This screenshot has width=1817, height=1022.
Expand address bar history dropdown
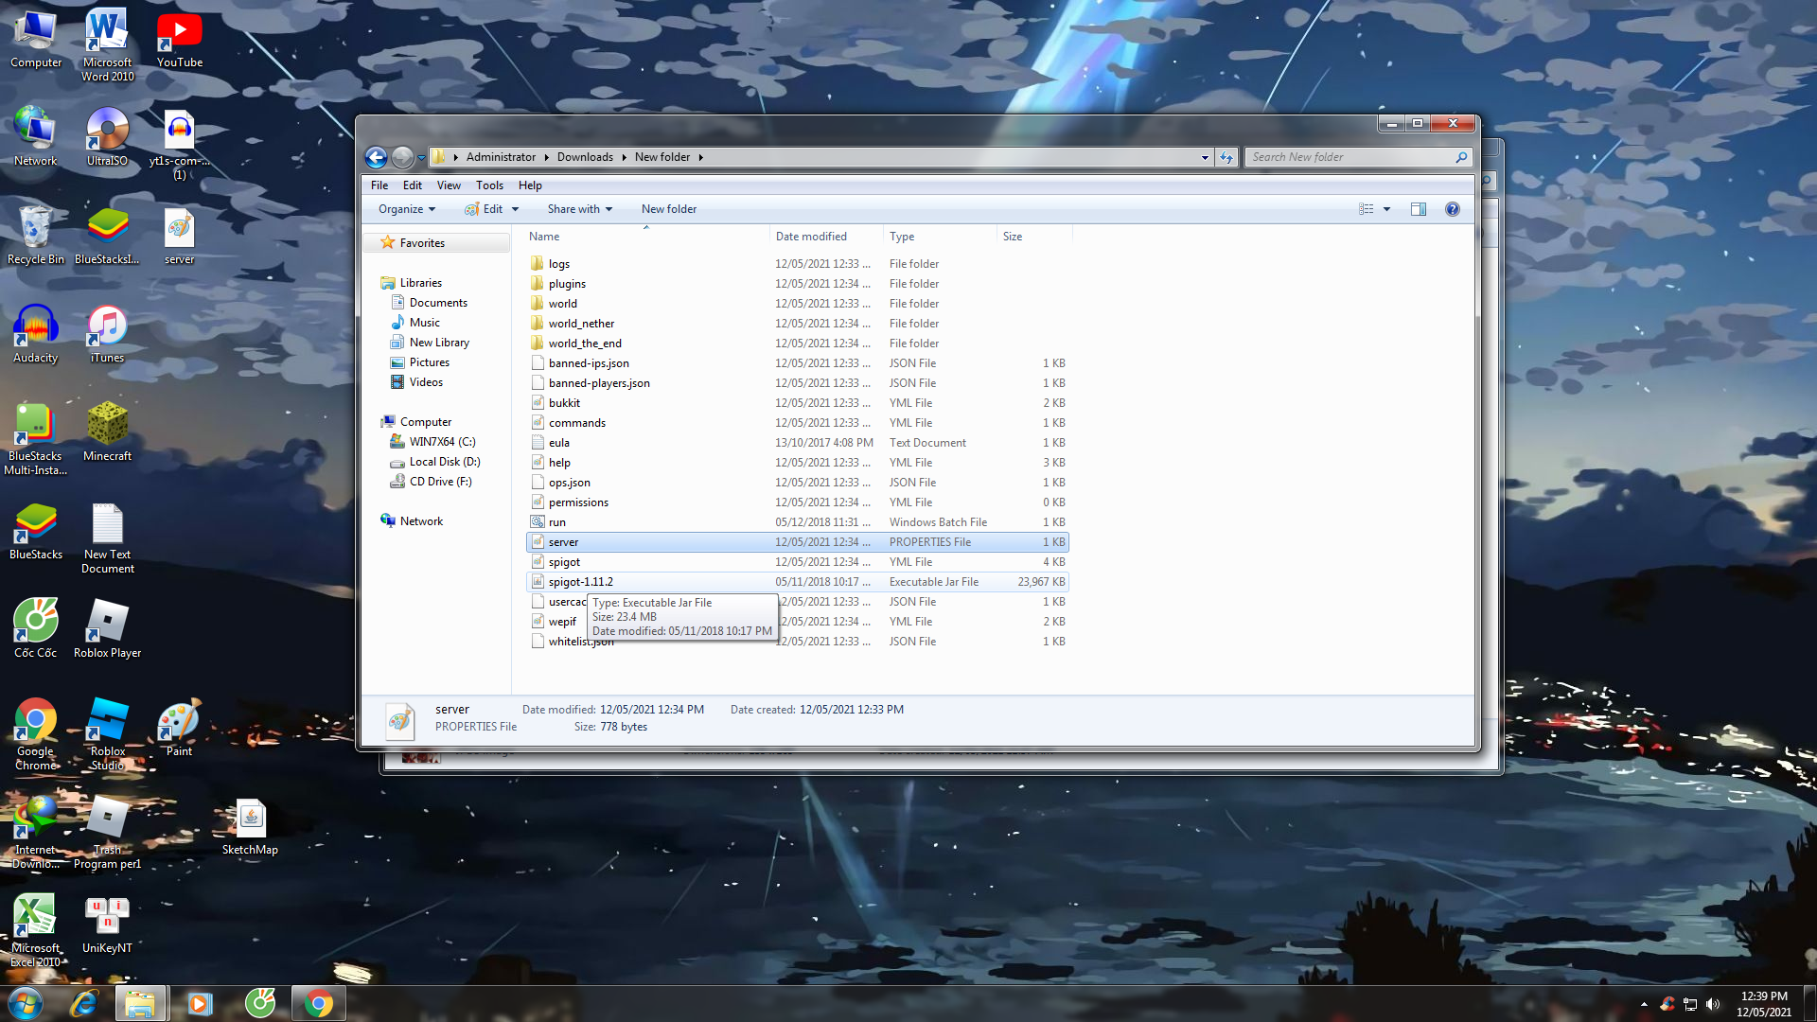click(x=1204, y=157)
